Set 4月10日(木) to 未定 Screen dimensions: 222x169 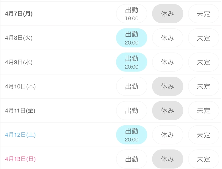click(x=203, y=86)
